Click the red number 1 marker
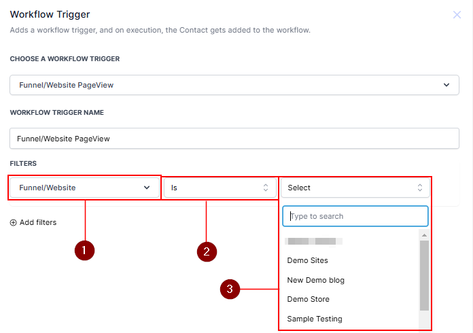 point(84,250)
